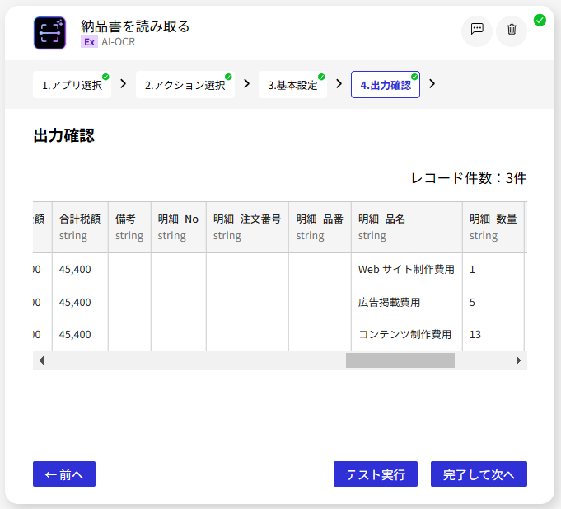The height and width of the screenshot is (509, 561).
Task: Click the 合計税額 column header
Action: (x=80, y=227)
